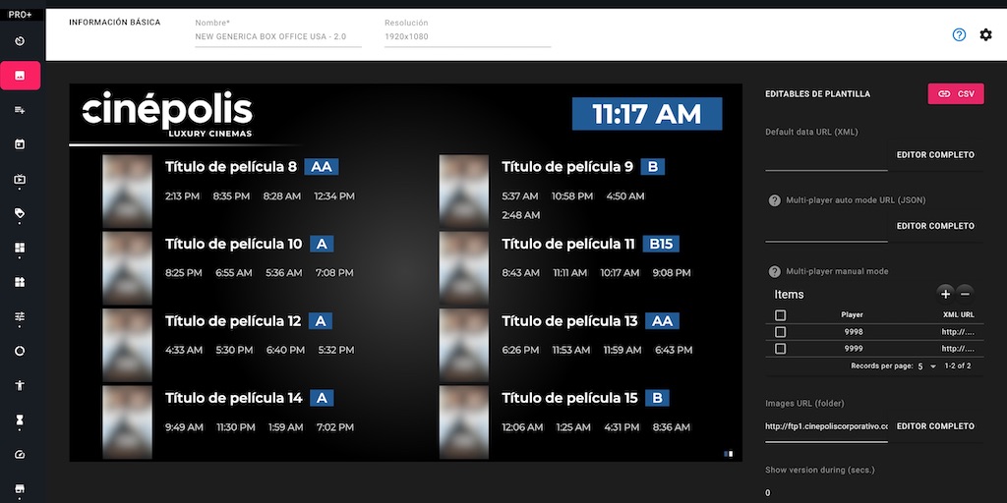Check the box for player 9998
Viewport: 1007px width, 503px height.
pos(781,332)
